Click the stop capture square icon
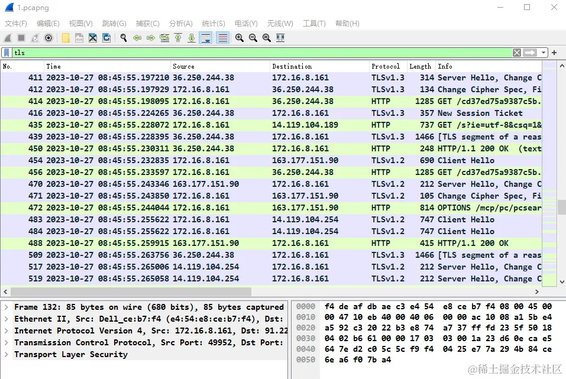 (21, 38)
